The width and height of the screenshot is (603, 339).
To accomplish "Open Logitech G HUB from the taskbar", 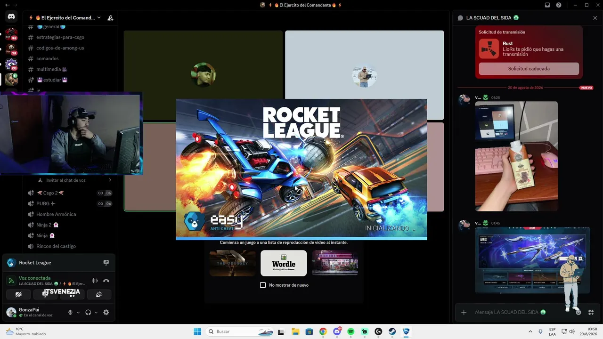I will pos(378,331).
